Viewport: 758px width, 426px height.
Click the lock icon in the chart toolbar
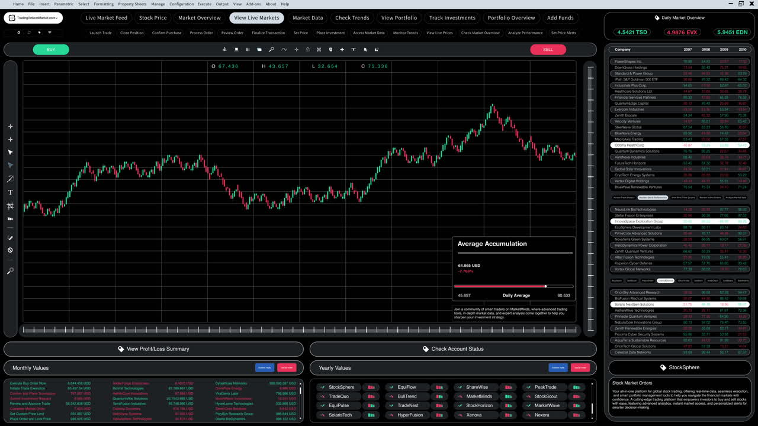pos(308,49)
